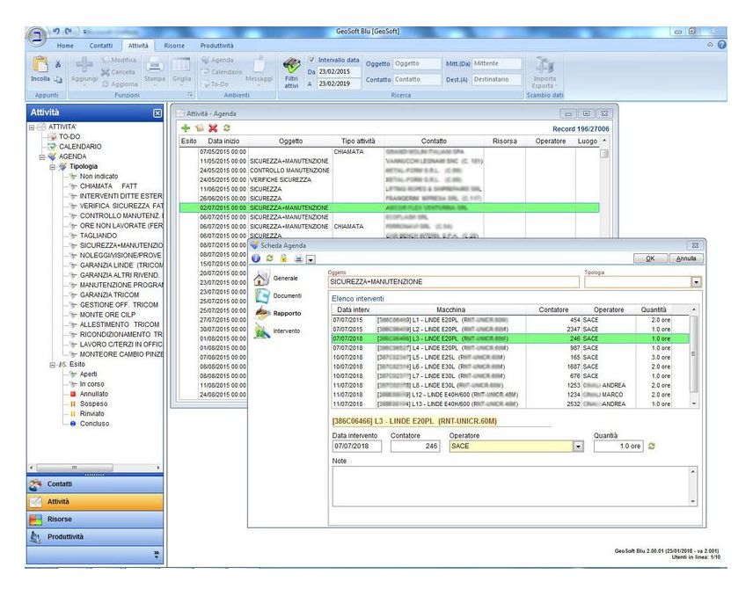Image resolution: width=753 pixels, height=596 pixels.
Task: Click the Incolla paste icon in the ribbon
Action: click(40, 64)
